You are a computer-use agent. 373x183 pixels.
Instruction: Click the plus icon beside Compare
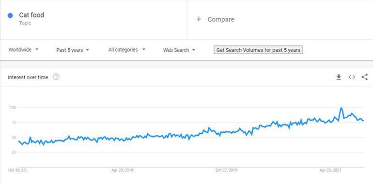click(199, 19)
